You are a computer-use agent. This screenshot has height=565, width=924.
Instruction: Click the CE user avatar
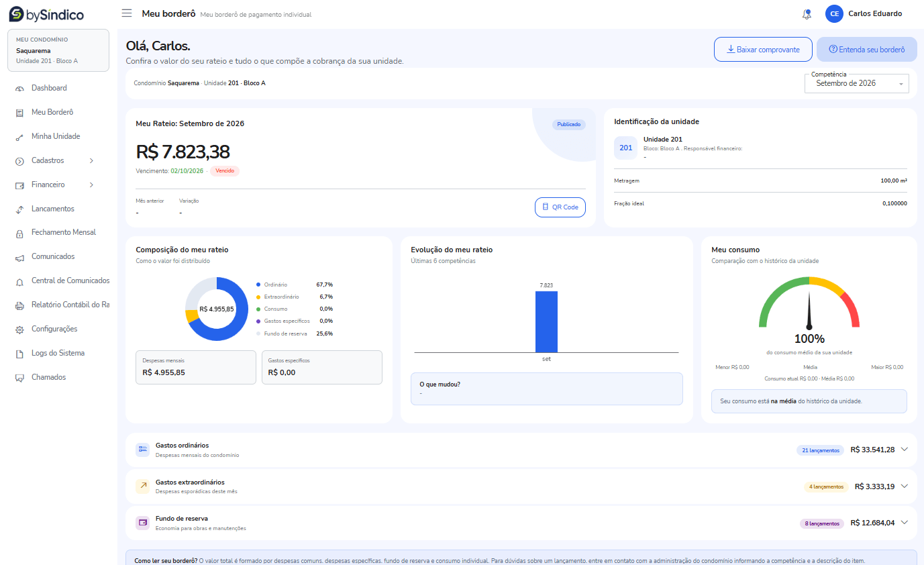point(834,13)
